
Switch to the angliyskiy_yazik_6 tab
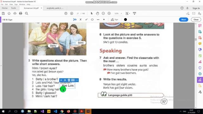tap(55, 8)
